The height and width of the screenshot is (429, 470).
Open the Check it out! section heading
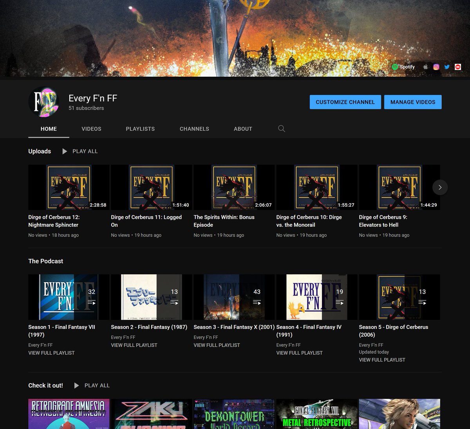45,386
